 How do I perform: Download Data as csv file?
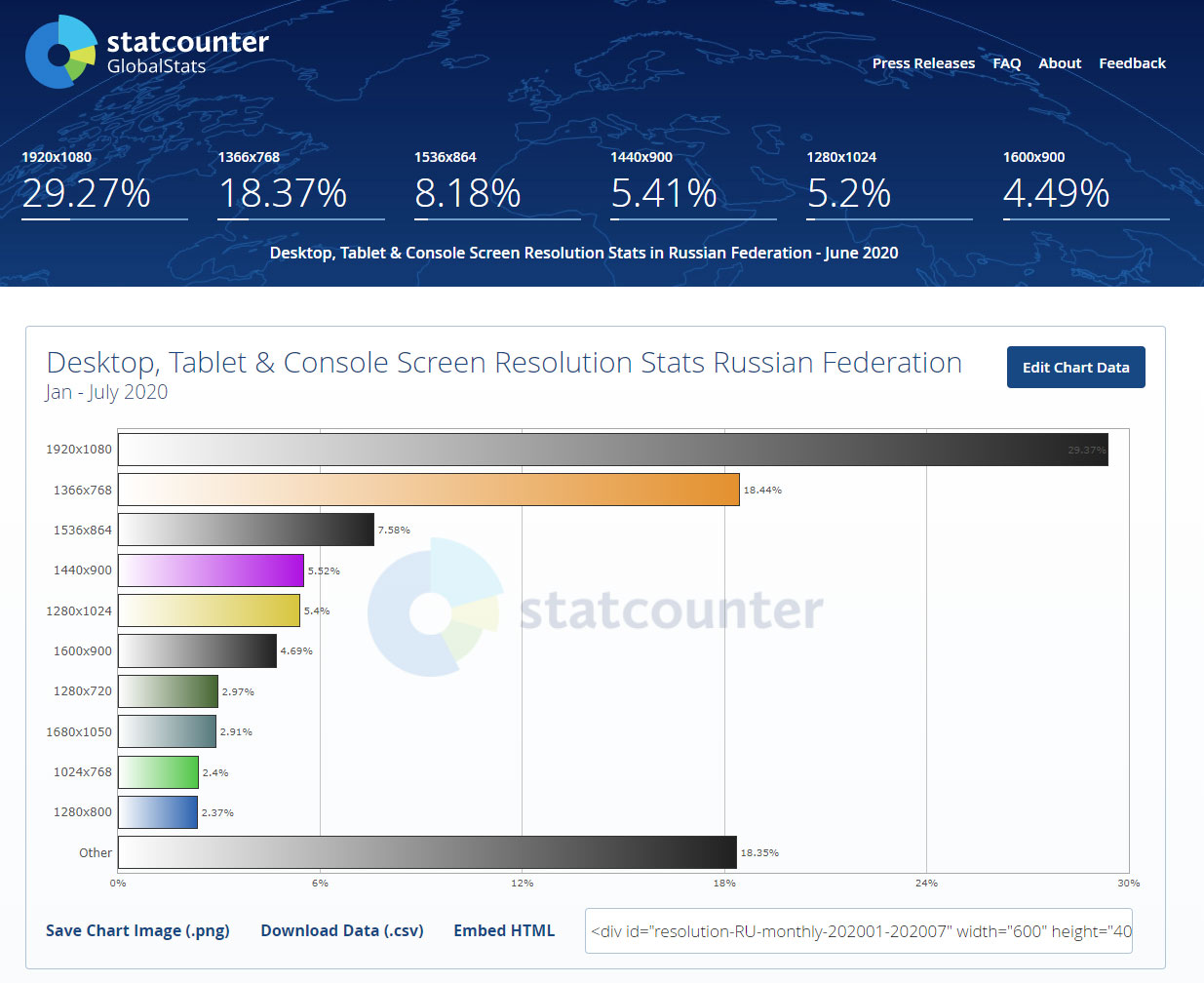[x=342, y=930]
